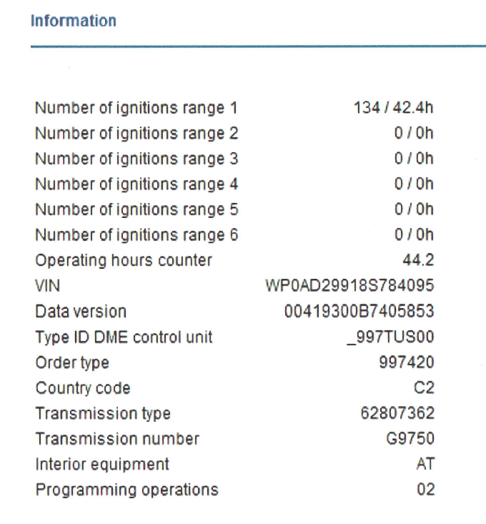Click the operating hours value 44.2
The width and height of the screenshot is (486, 524).
coord(417,260)
